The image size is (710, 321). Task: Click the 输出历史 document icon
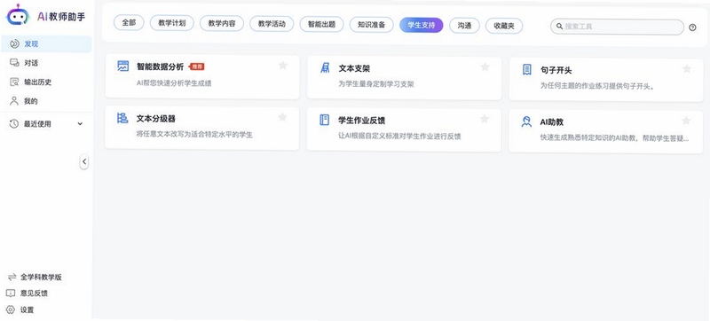[x=14, y=82]
